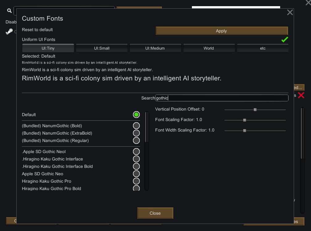Switch to the UI:Small tab
The width and height of the screenshot is (311, 231).
pos(102,48)
